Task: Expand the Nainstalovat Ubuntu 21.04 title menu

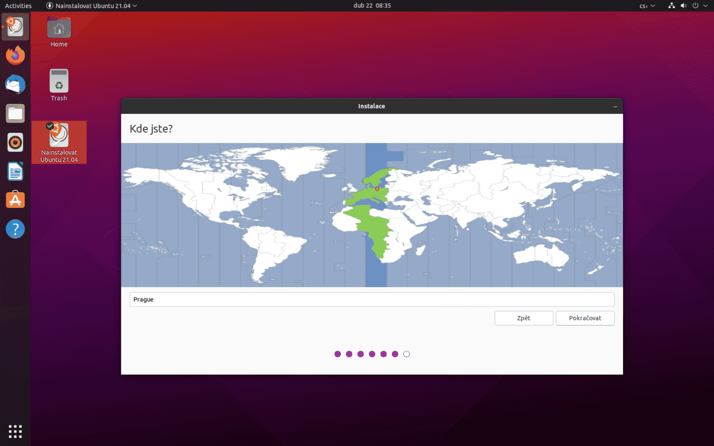Action: (91, 6)
